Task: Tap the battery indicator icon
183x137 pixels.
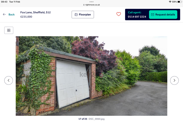Action: (x=180, y=2)
